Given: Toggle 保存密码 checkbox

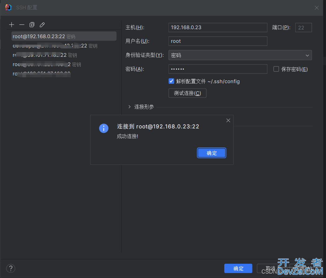Looking at the screenshot, I should (276, 69).
